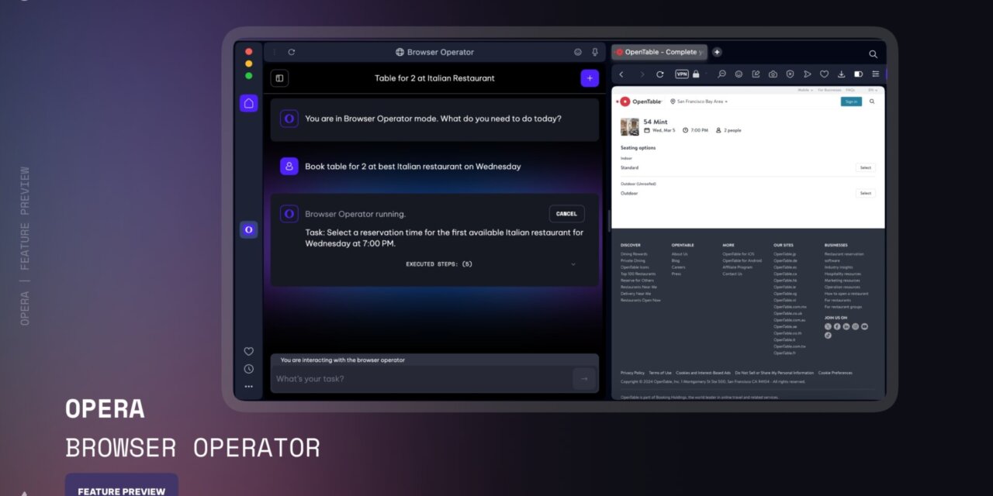
Task: Open the downloads icon in toolbar
Action: (x=841, y=74)
